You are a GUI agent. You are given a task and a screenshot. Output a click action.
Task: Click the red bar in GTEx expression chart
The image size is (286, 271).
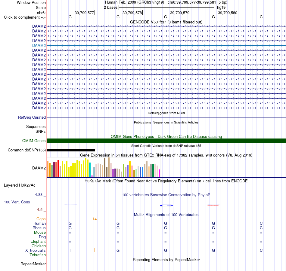pyautogui.click(x=58, y=168)
